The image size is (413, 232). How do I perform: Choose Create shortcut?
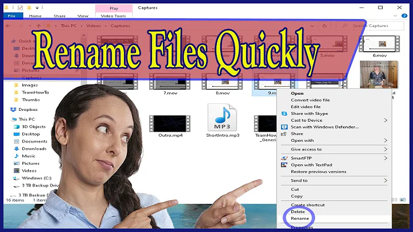pyautogui.click(x=307, y=205)
